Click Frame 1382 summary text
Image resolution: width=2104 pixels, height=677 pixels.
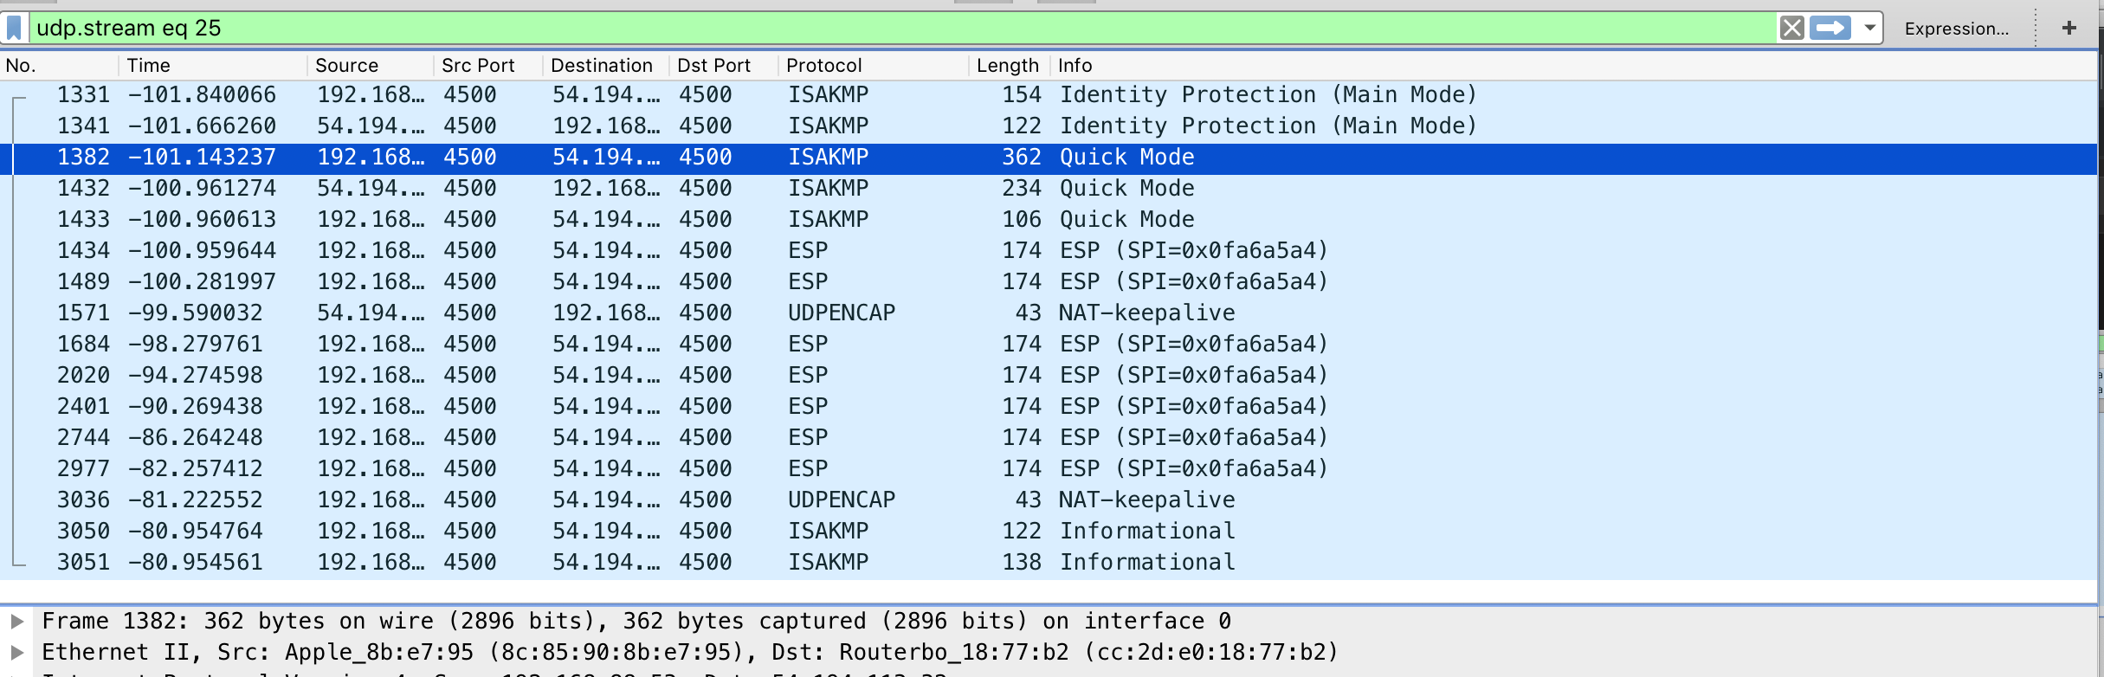(636, 622)
